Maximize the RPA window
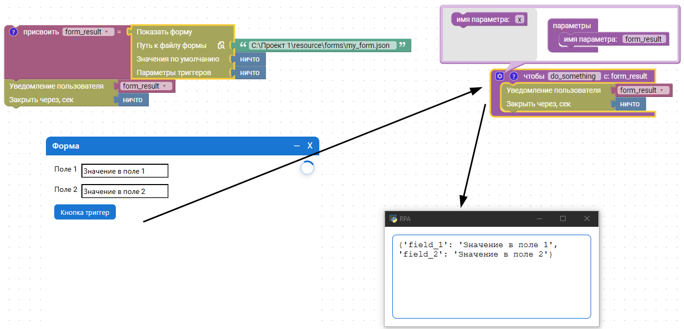Screen dimensions: 684x329 tap(563, 218)
